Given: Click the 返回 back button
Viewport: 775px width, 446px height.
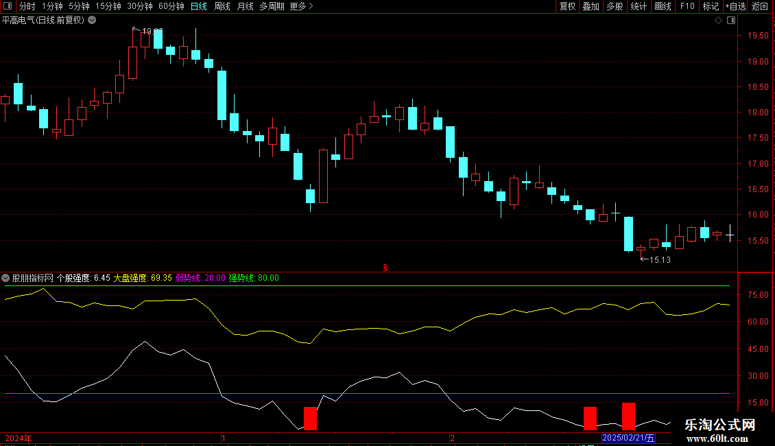Looking at the screenshot, I should pos(760,6).
